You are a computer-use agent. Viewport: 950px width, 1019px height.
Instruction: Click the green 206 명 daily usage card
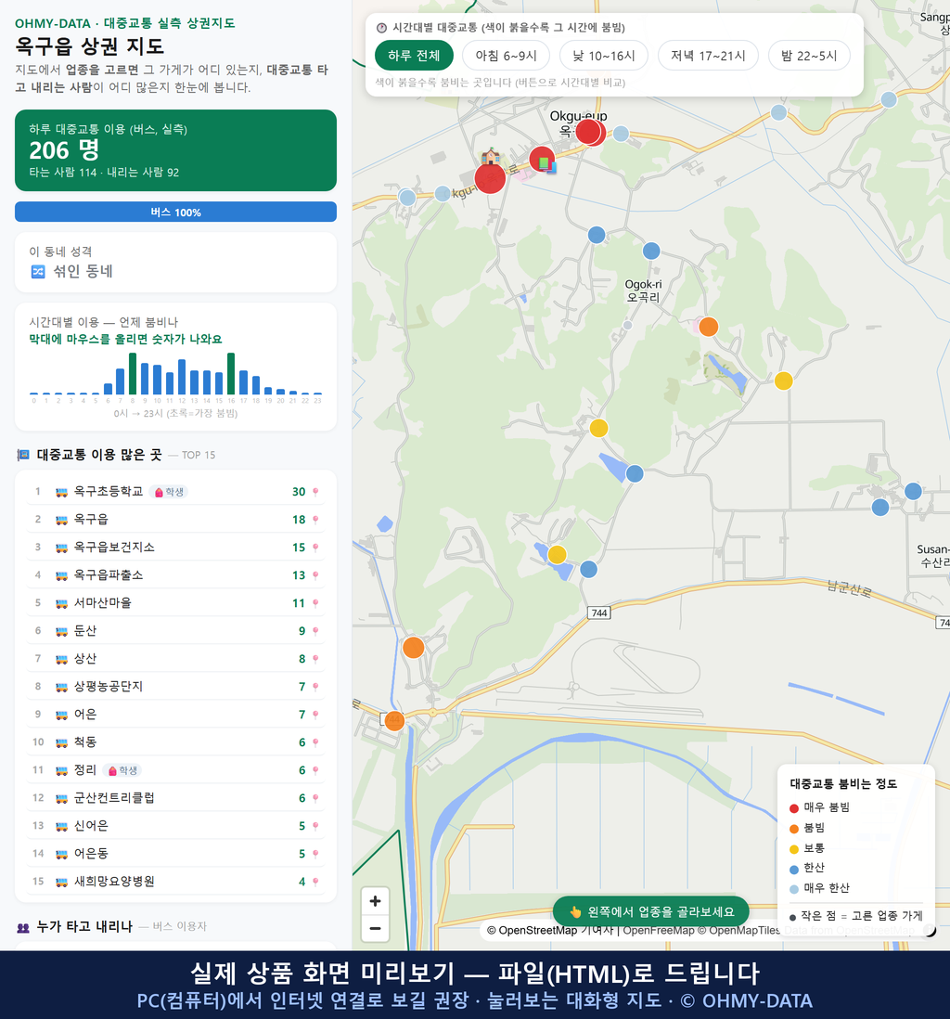click(x=175, y=150)
